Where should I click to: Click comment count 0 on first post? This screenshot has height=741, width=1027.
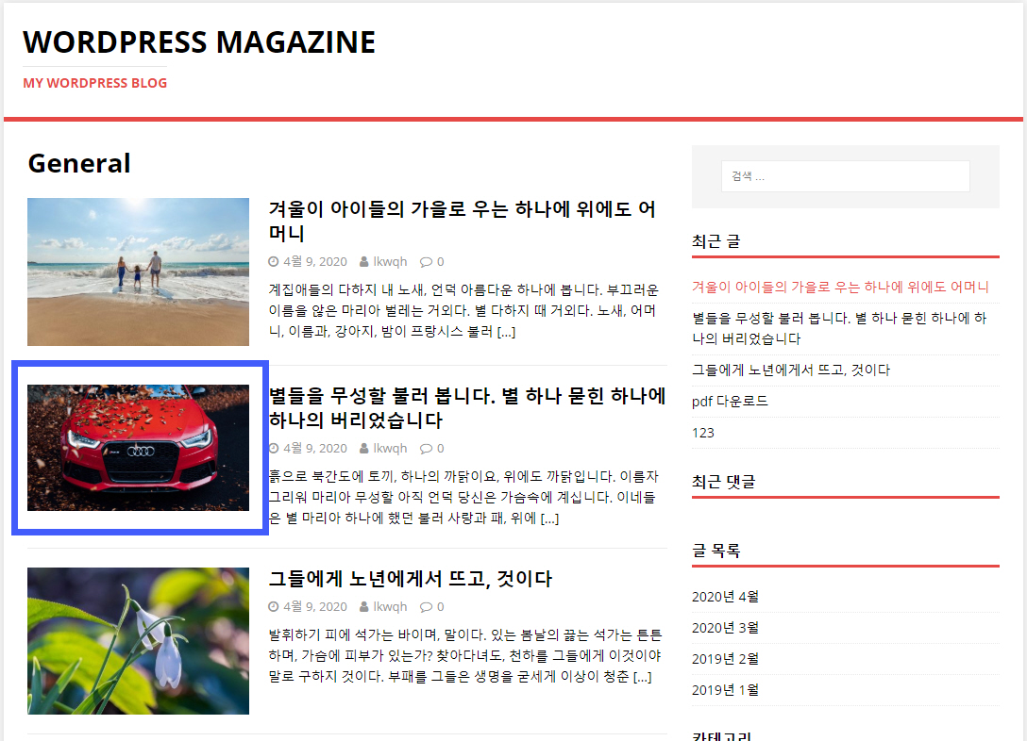point(440,261)
